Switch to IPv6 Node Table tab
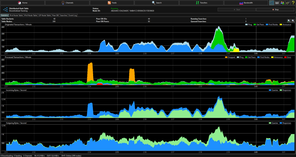Screen dimensions: 296x157 31,15
